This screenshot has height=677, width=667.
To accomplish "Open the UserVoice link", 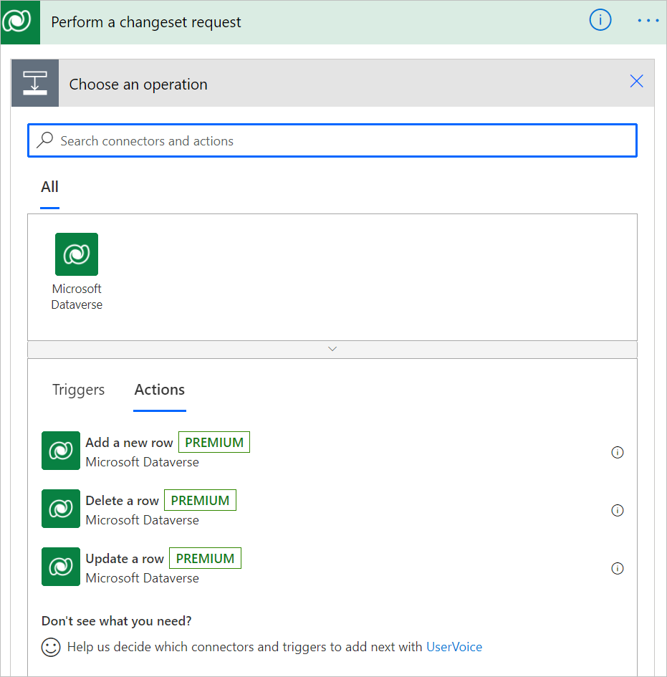I will tap(454, 647).
